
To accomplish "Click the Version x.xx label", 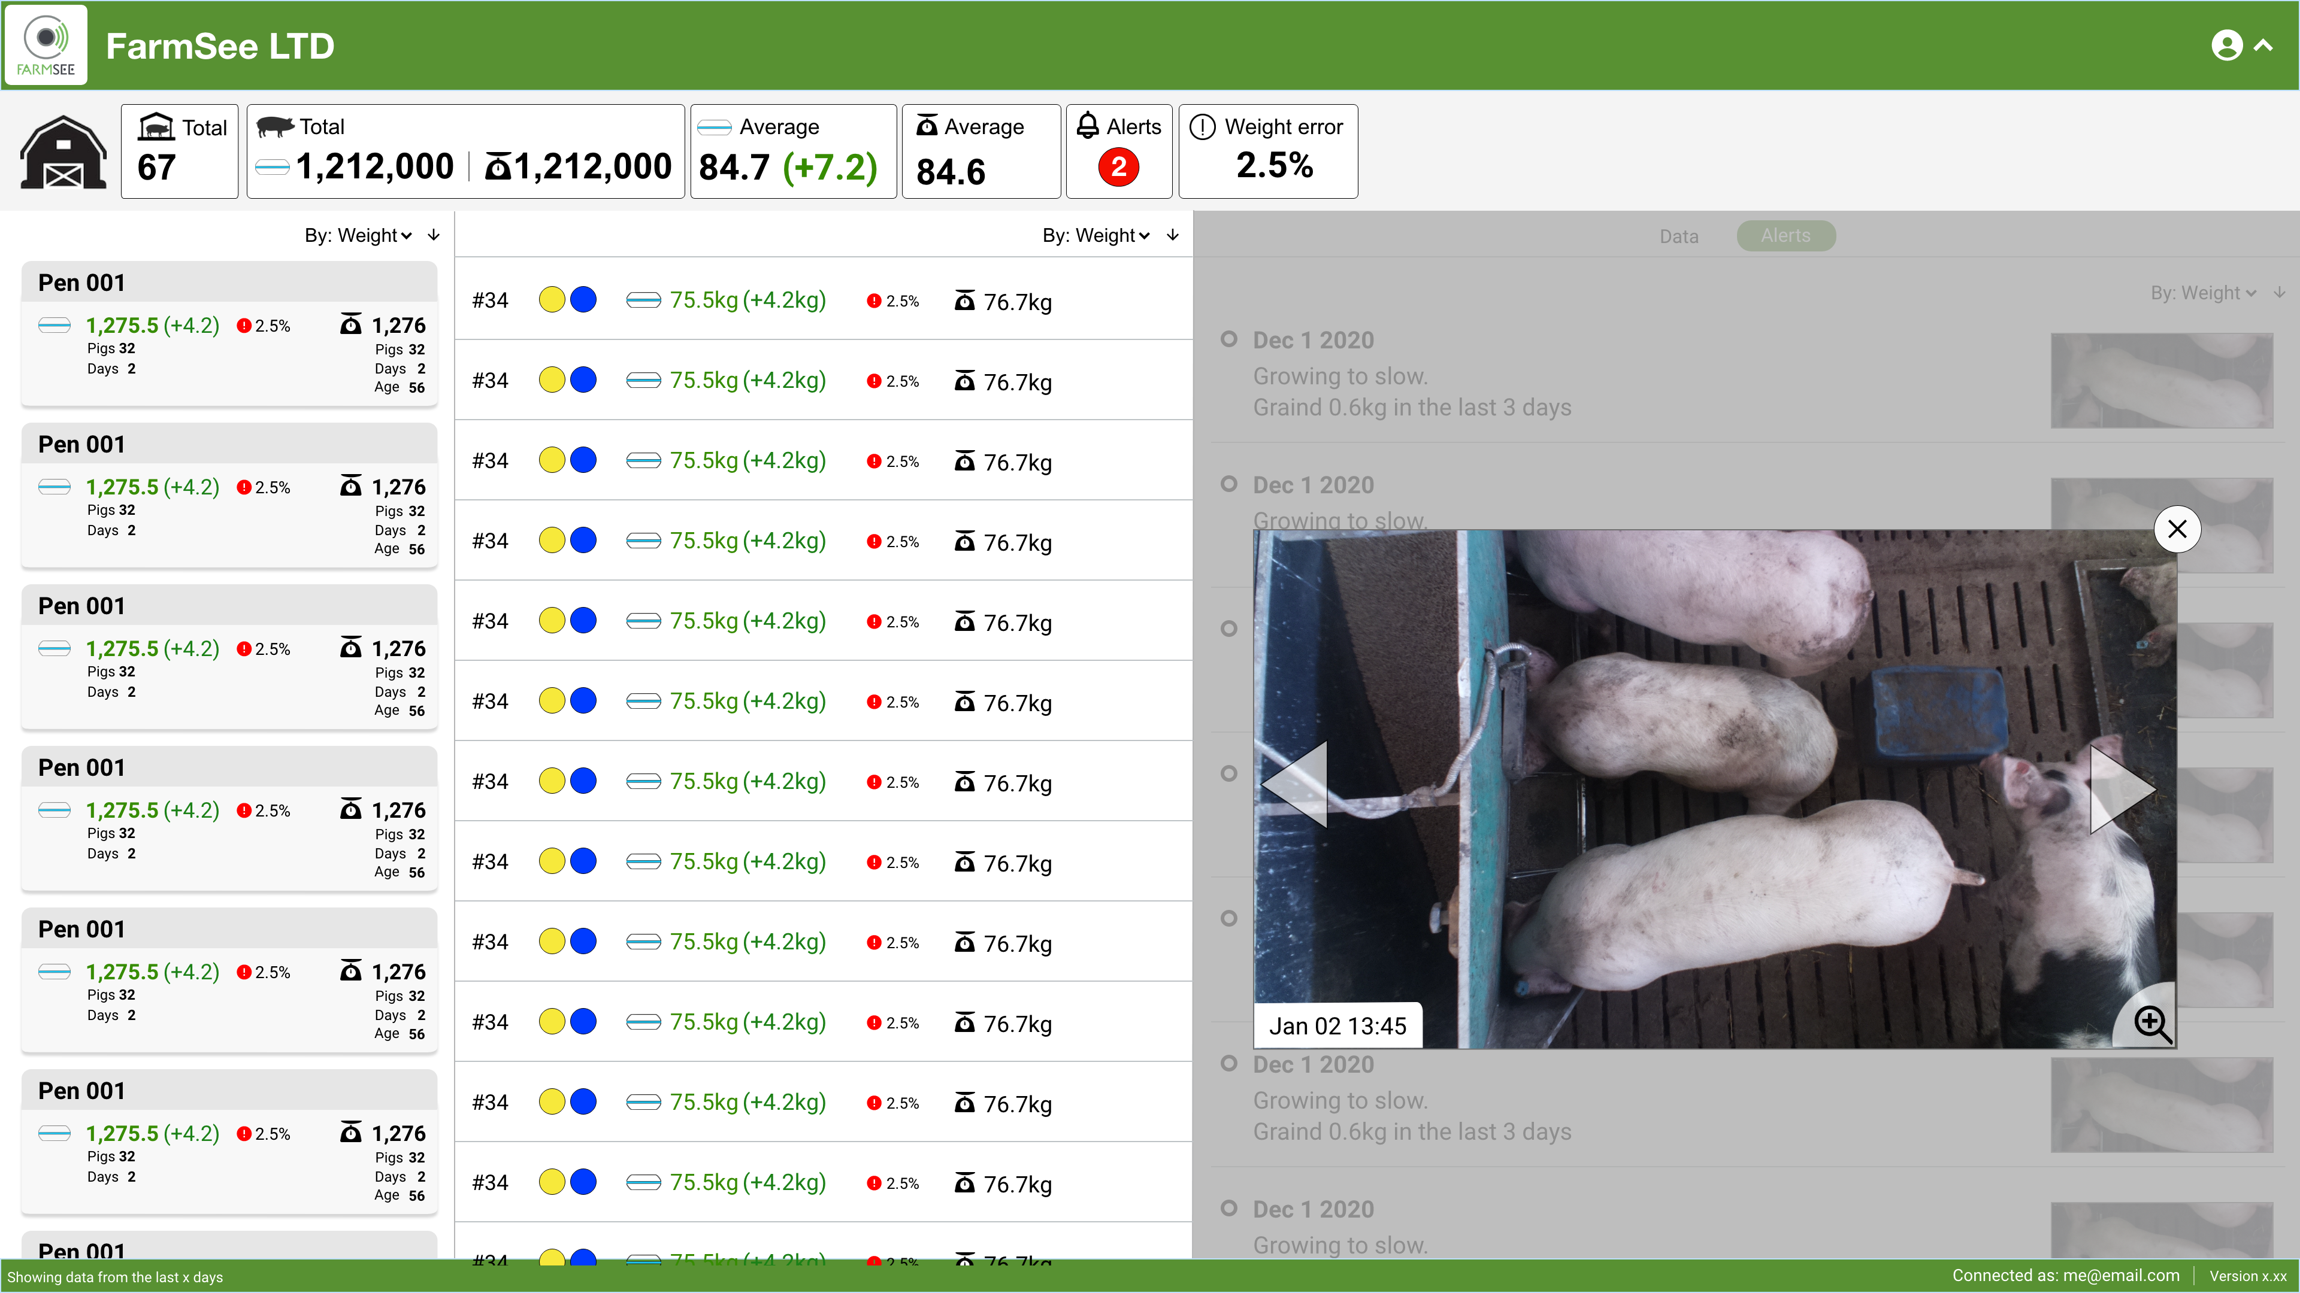I will (x=2247, y=1277).
